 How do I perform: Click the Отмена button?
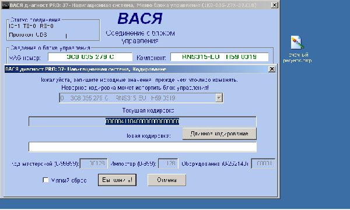click(x=167, y=180)
